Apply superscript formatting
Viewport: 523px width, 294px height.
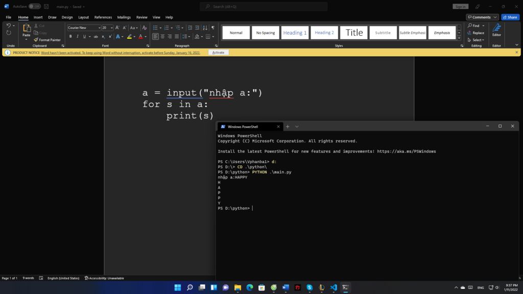(x=110, y=36)
